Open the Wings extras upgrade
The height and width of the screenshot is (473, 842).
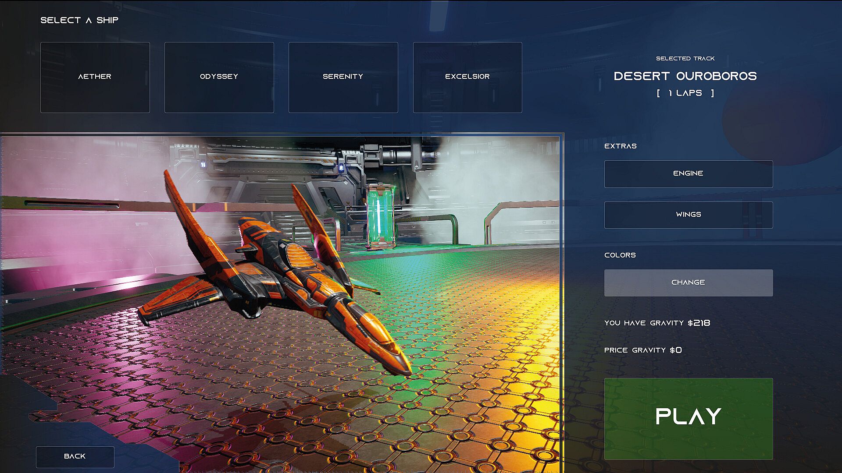688,215
